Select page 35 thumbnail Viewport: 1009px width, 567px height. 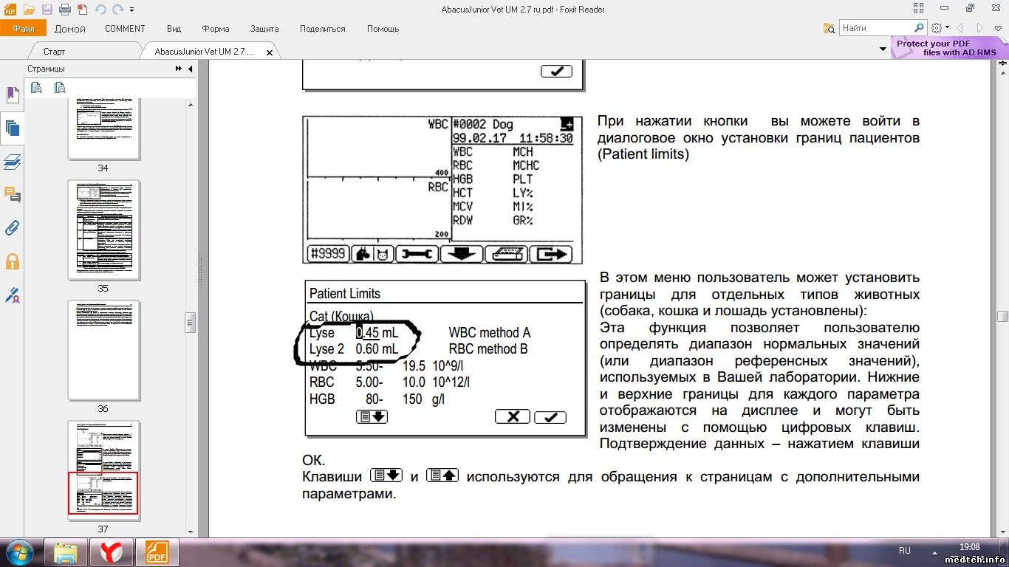coord(103,229)
